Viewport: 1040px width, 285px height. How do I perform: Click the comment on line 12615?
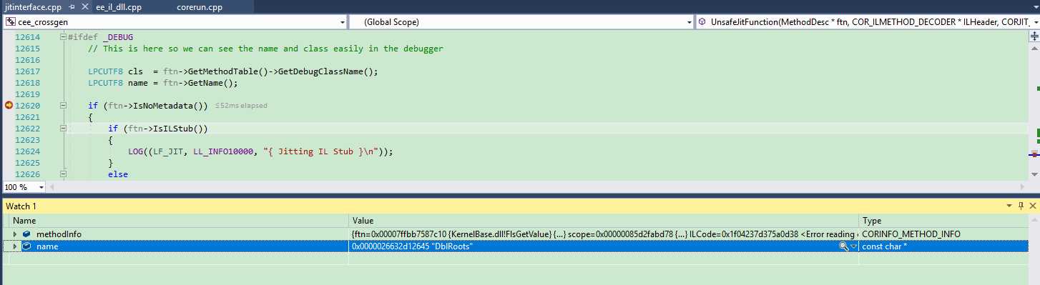[265, 49]
